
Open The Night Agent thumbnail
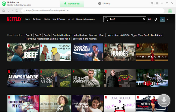[x=87, y=78]
